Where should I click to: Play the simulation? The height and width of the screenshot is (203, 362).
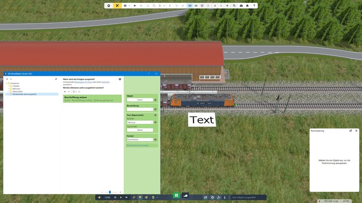pyautogui.click(x=121, y=198)
